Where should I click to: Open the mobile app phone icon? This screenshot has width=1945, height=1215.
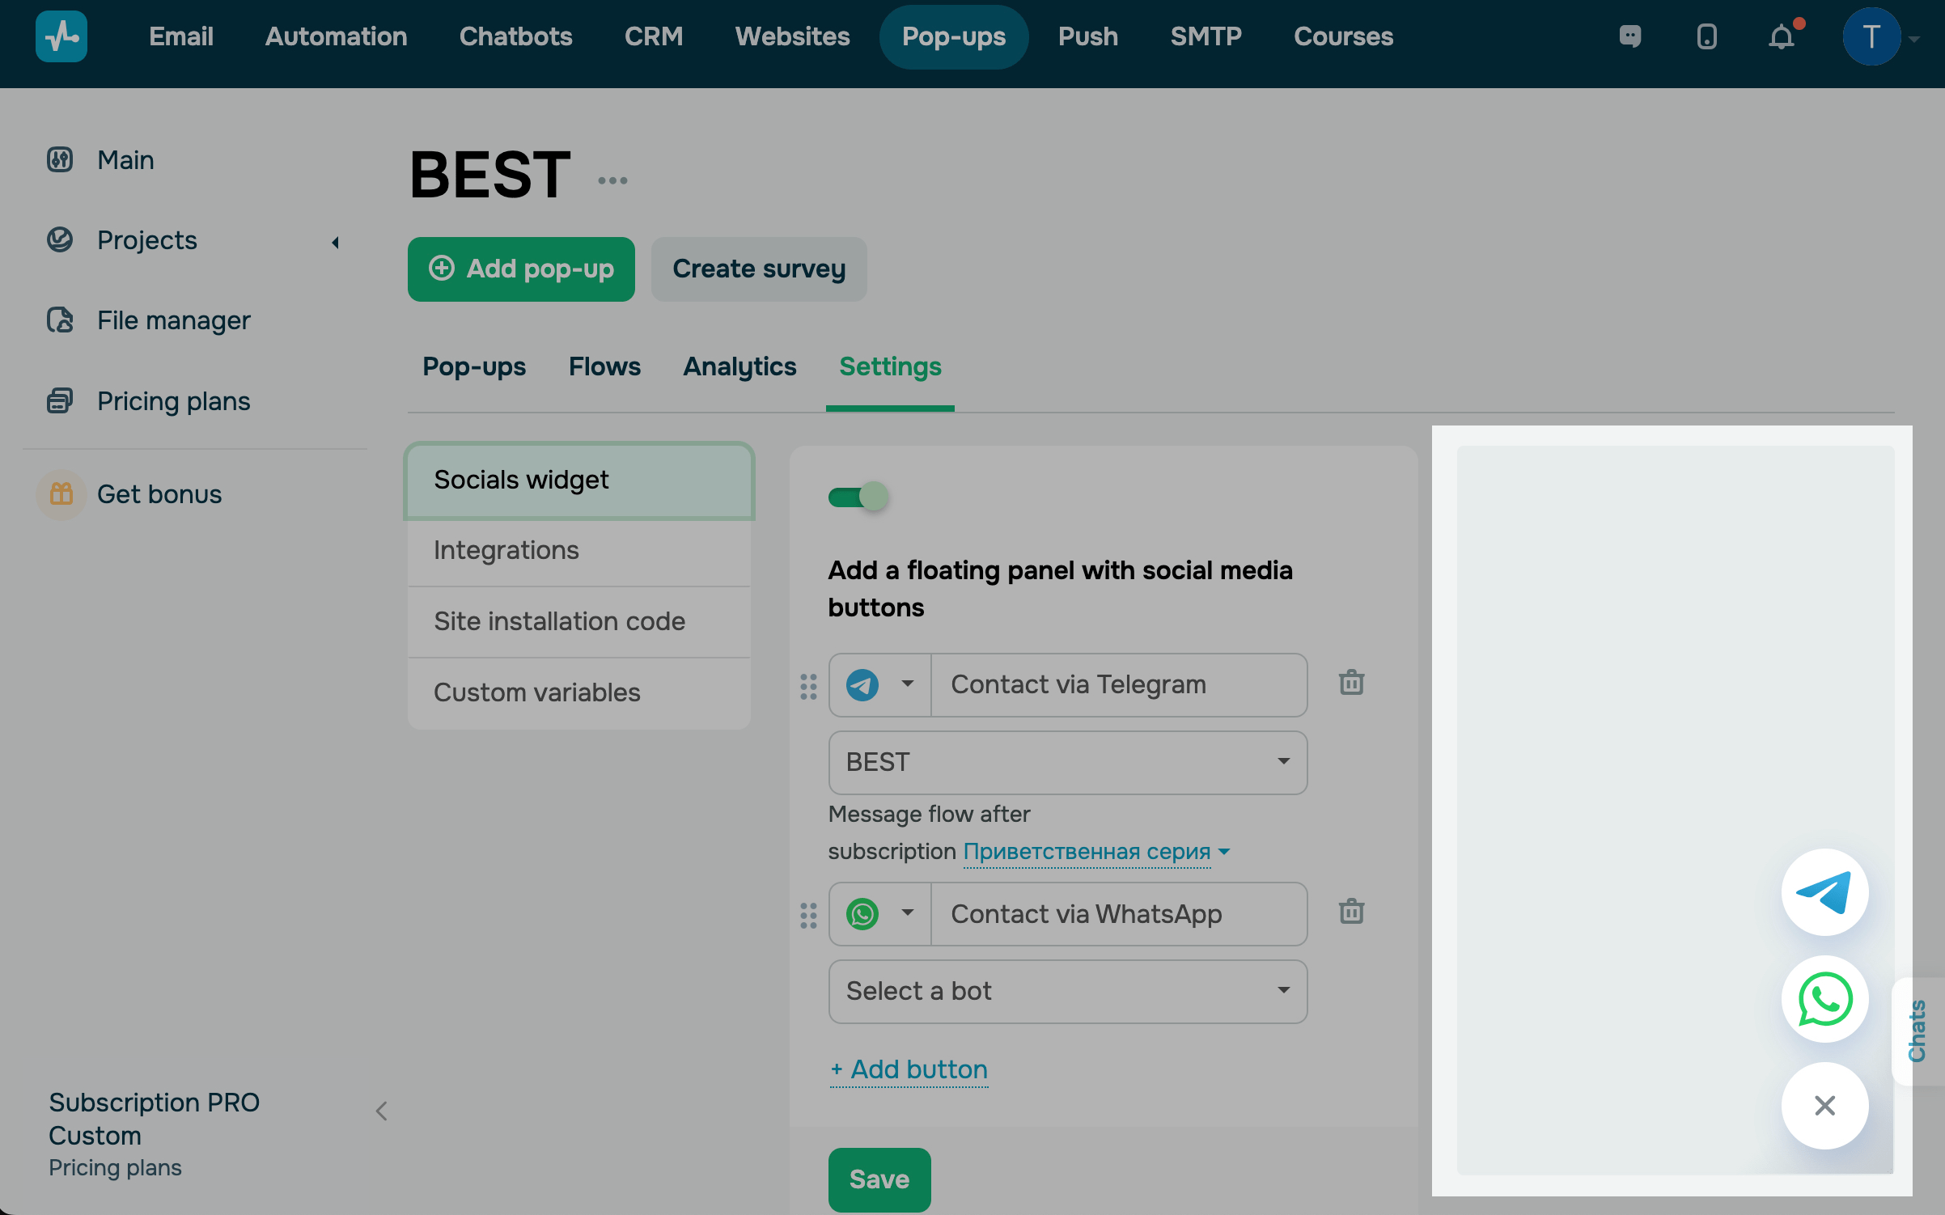click(x=1706, y=37)
